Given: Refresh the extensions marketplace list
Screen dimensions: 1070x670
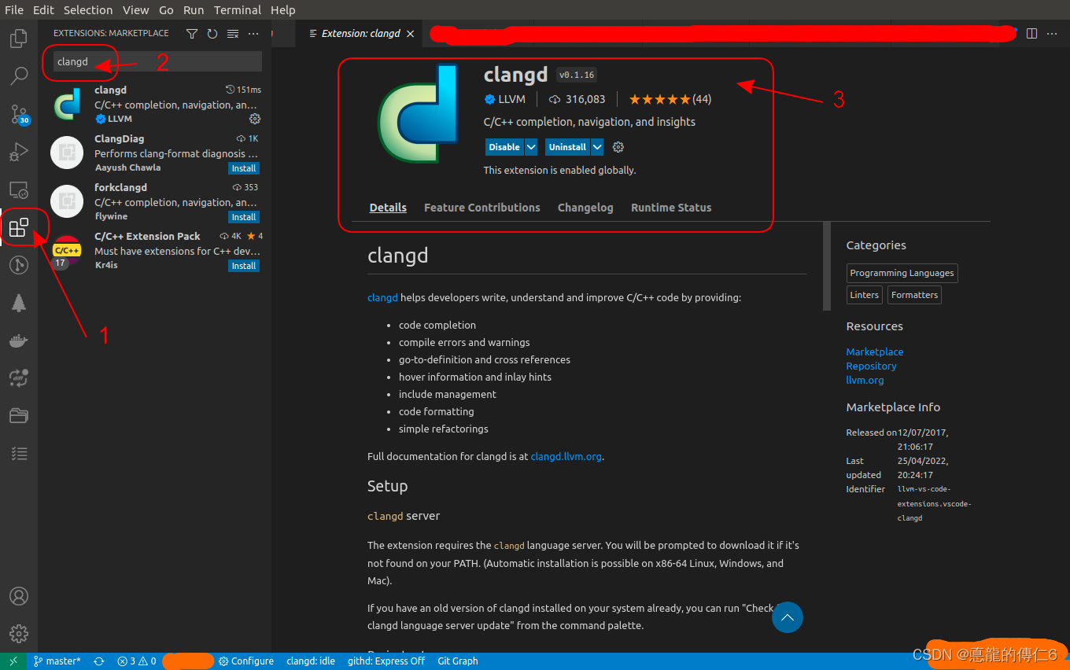Looking at the screenshot, I should pos(212,34).
